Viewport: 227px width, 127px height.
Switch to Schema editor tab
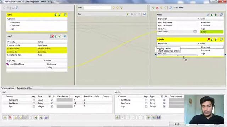coord(8,88)
